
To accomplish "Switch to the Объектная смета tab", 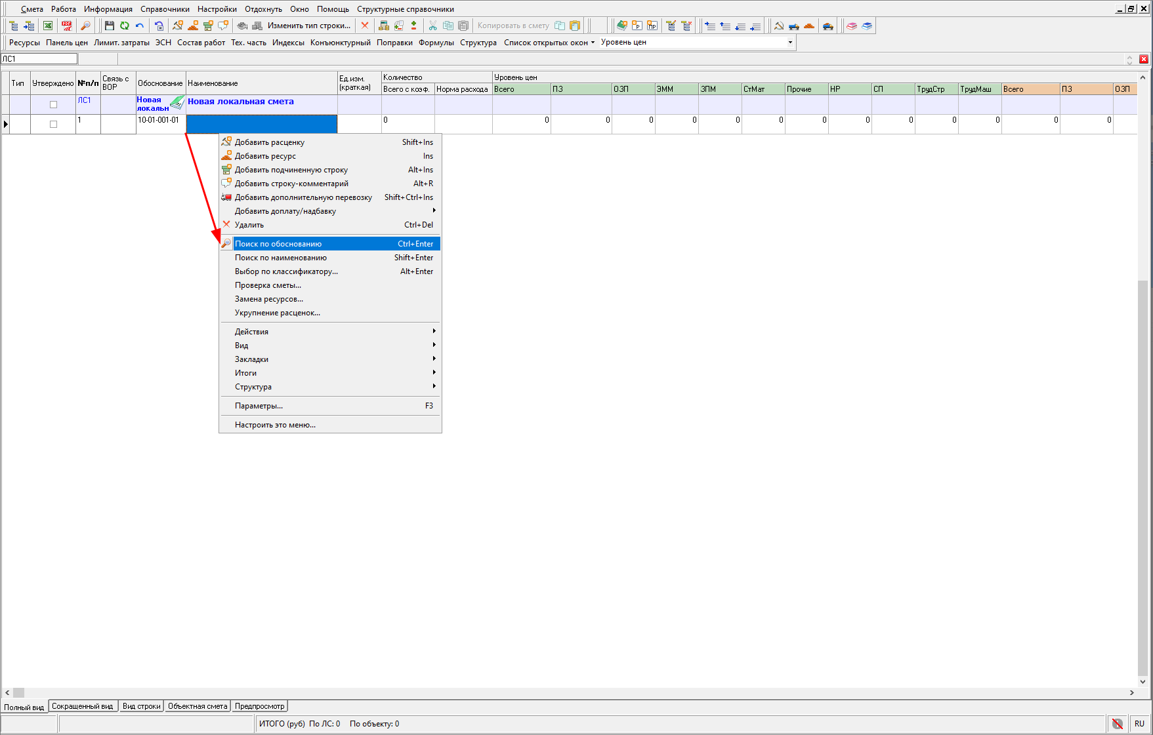I will [198, 706].
